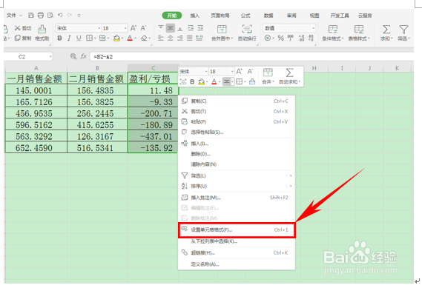Click the Copy (复制) ribbon button
This screenshot has height=285, width=422.
pyautogui.click(x=23, y=38)
